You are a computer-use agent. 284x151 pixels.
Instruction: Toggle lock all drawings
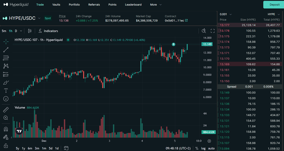coord(6,145)
